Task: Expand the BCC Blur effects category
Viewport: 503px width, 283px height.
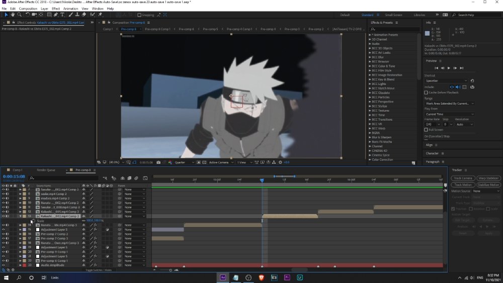Action: [x=370, y=57]
